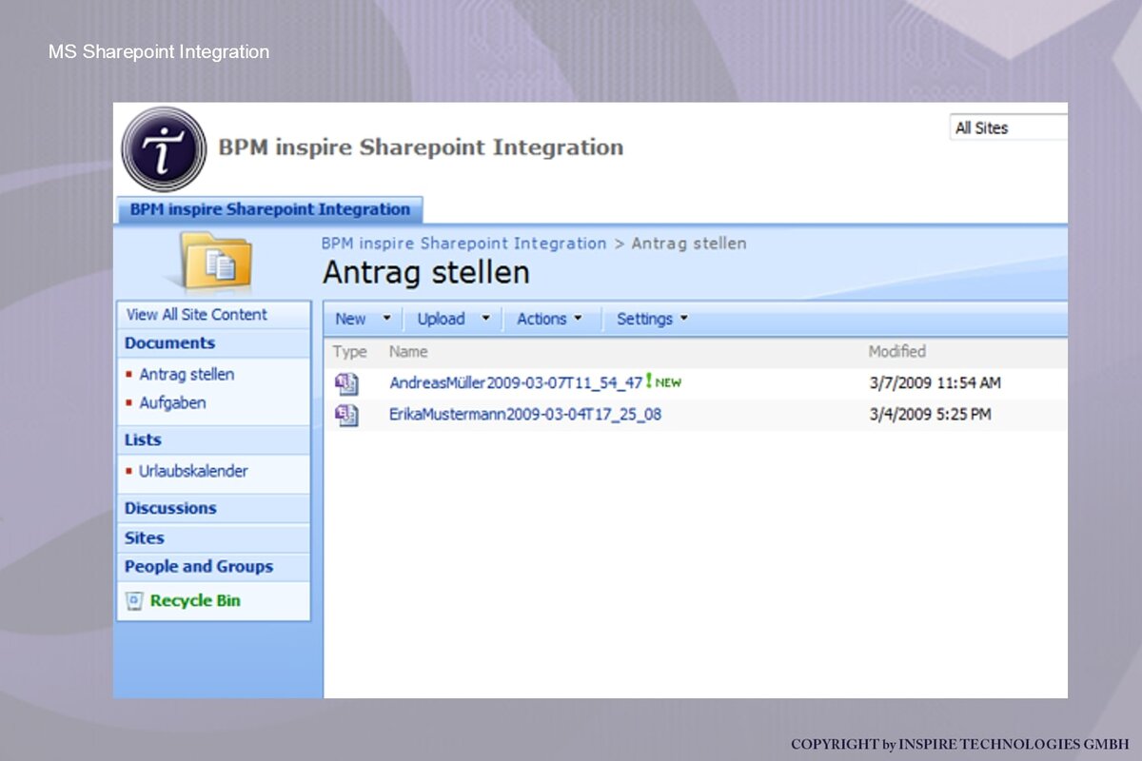Click the 3/7/2009 11:54 AM modified date
This screenshot has height=761, width=1142.
pyautogui.click(x=935, y=383)
